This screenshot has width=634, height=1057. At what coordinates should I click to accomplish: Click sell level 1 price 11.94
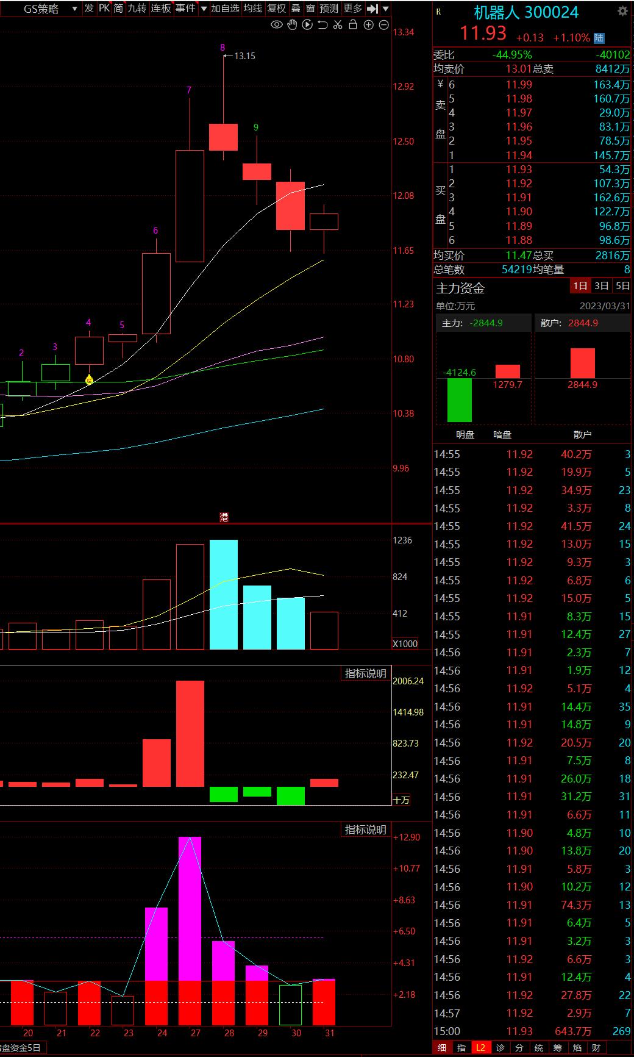point(519,156)
